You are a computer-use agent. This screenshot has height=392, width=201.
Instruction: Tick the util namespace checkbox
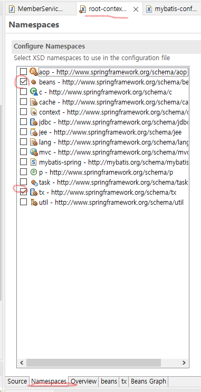(23, 202)
